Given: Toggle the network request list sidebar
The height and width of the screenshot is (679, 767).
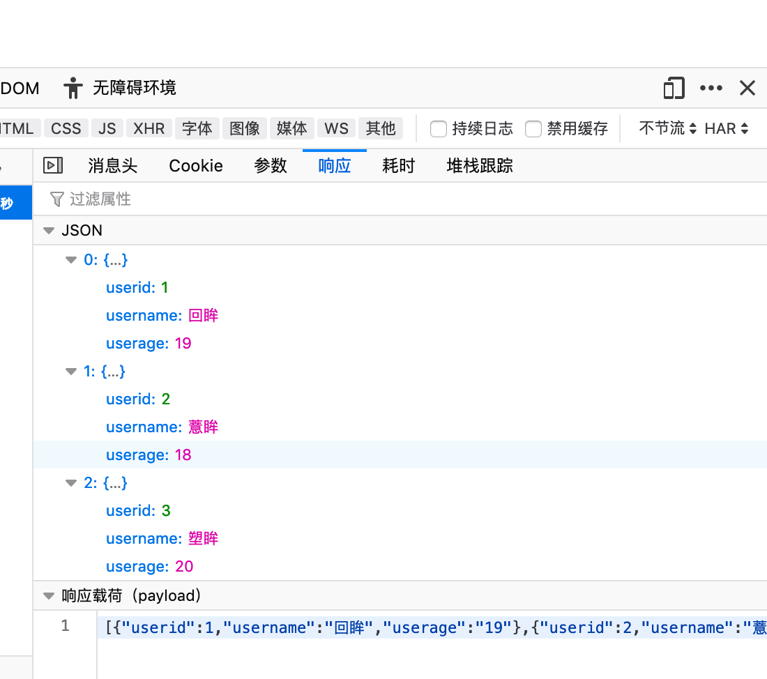Looking at the screenshot, I should (x=53, y=165).
